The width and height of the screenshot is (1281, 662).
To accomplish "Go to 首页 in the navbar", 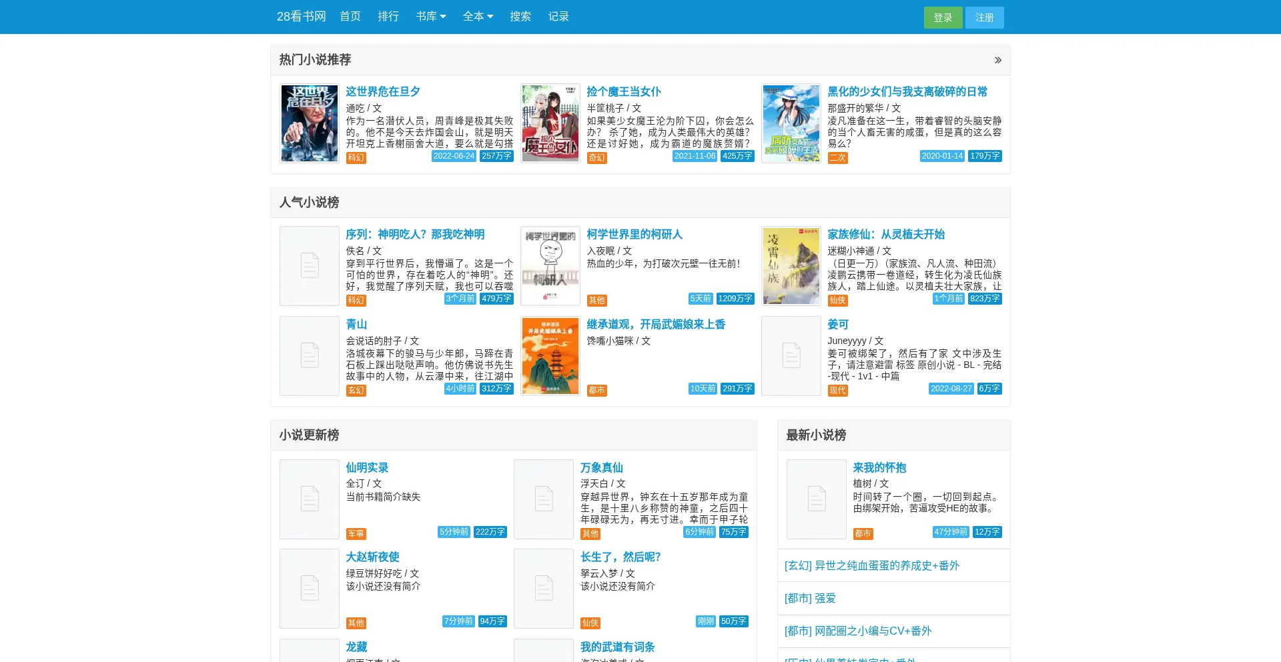I will tap(350, 17).
